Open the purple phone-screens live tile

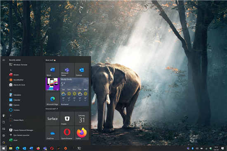(52, 84)
